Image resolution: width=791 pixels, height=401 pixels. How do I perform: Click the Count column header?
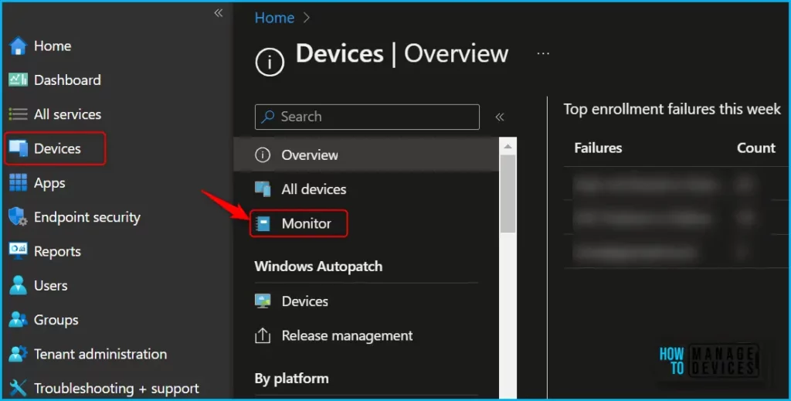(755, 148)
